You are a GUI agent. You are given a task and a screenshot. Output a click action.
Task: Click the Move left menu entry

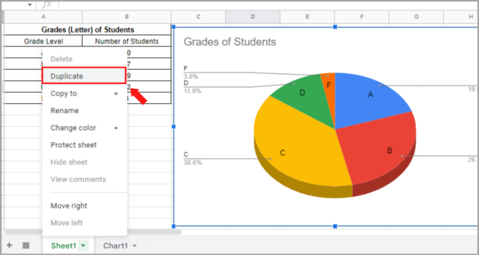tap(85, 223)
